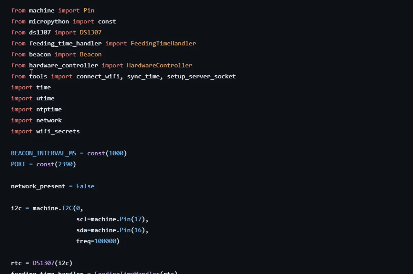Click the network_present variable

point(38,186)
